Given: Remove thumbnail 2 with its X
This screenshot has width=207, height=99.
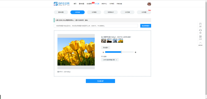Looking at the screenshot, I should [111, 39].
